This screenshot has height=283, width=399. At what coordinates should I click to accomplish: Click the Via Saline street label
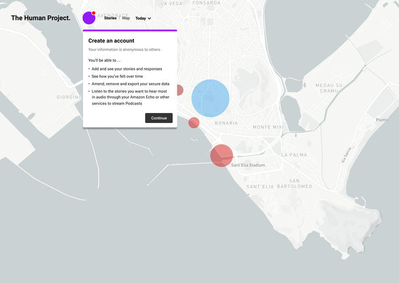click(x=347, y=155)
